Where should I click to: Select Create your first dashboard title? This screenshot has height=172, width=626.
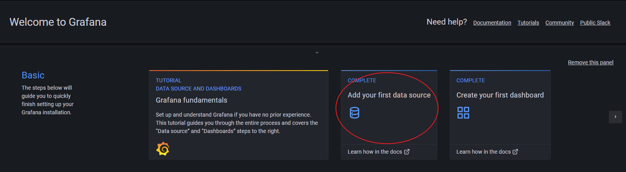pos(500,95)
